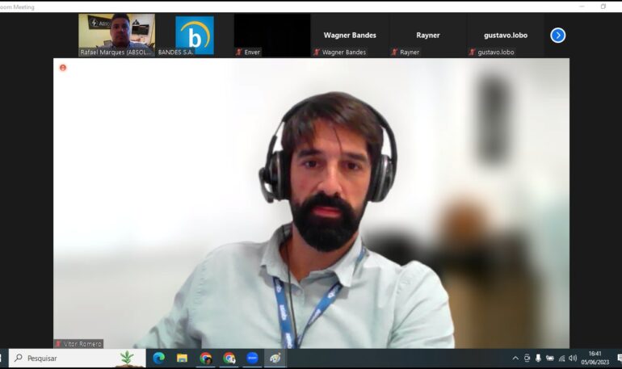
Task: Open File Explorer from the taskbar
Action: coord(182,358)
